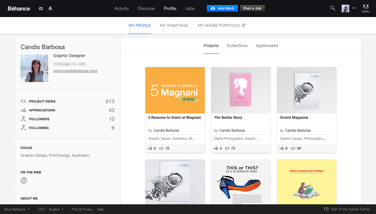Click the user avatar in header
This screenshot has height=214, width=376.
345,9
